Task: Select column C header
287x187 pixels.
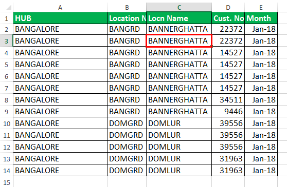Action: [179, 8]
